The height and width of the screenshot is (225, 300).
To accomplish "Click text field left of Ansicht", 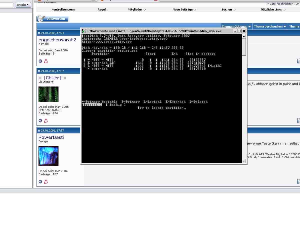I will pos(6,5).
